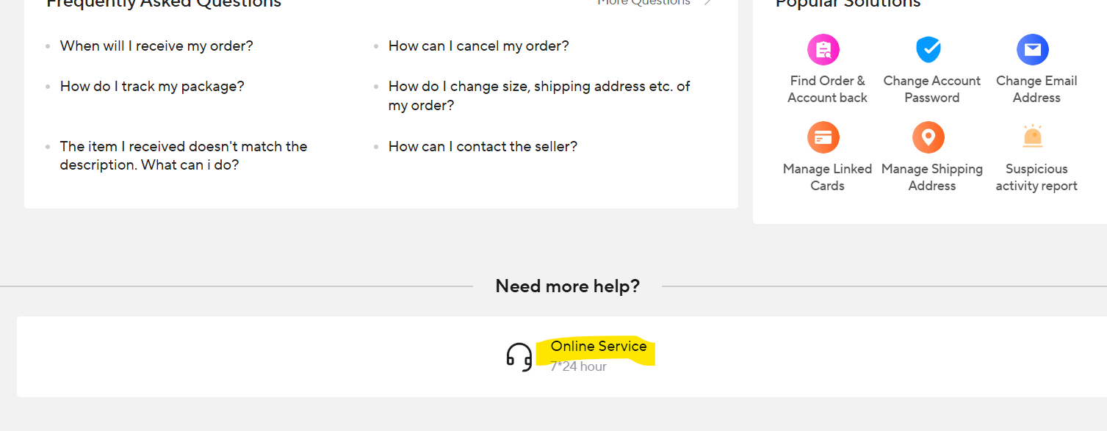
Task: Click the Suspicious activity report alarm icon
Action: (1032, 137)
